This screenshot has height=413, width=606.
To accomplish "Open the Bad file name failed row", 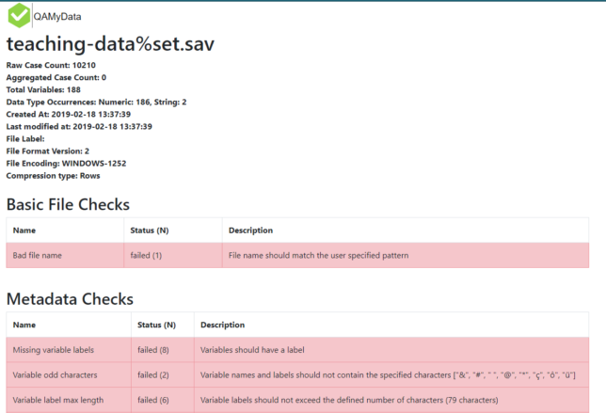I will click(297, 255).
